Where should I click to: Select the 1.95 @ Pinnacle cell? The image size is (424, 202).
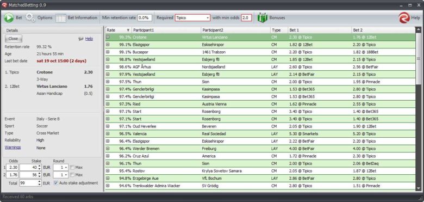[x=383, y=82]
